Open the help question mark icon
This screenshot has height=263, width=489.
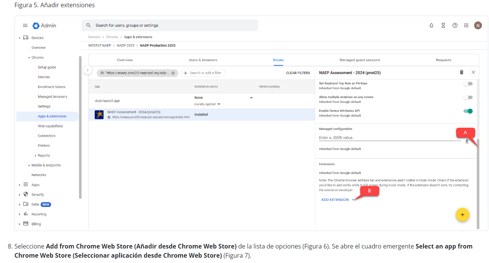(455, 26)
